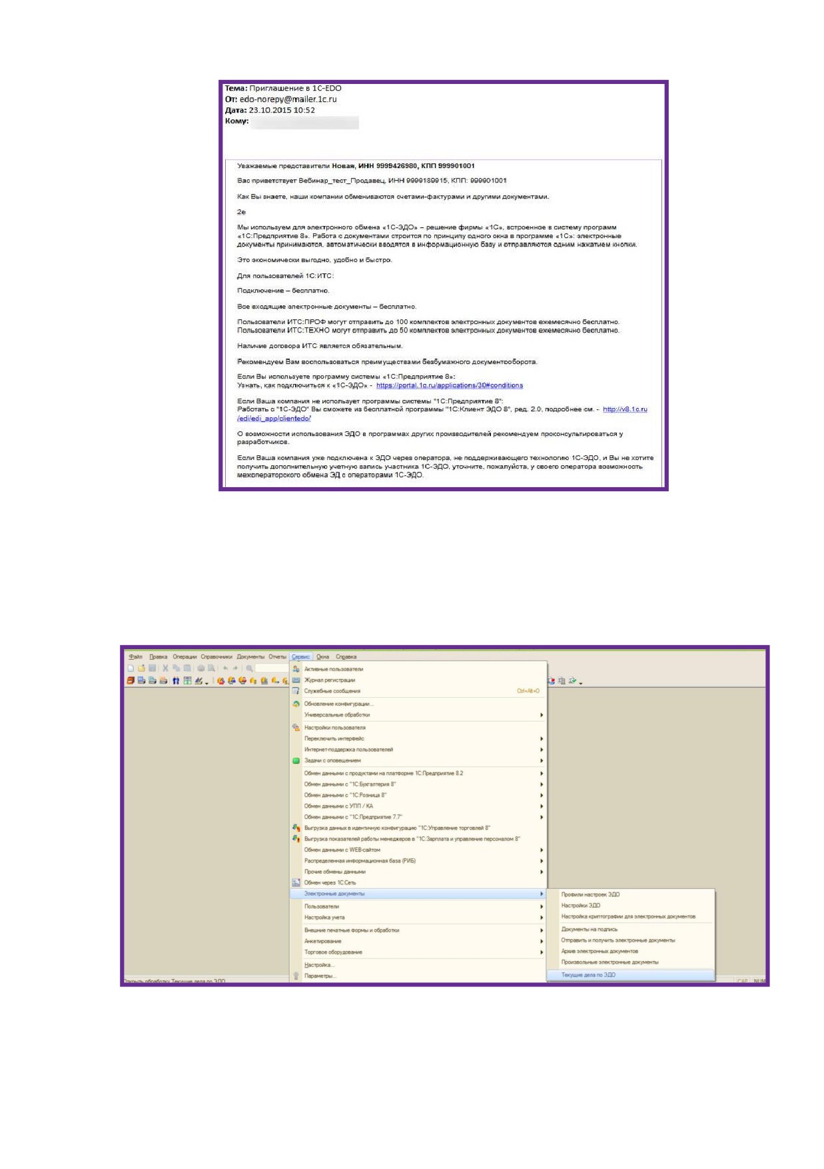This screenshot has height=1169, width=824.
Task: Expand Прочие обмены данными submenu
Action: (x=418, y=871)
